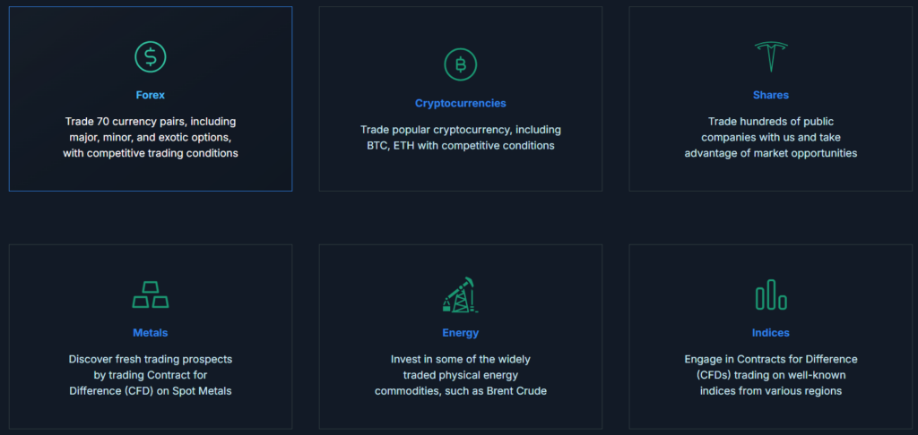This screenshot has height=435, width=918.
Task: Click the 'Brent Crude' energy description
Action: point(461,375)
